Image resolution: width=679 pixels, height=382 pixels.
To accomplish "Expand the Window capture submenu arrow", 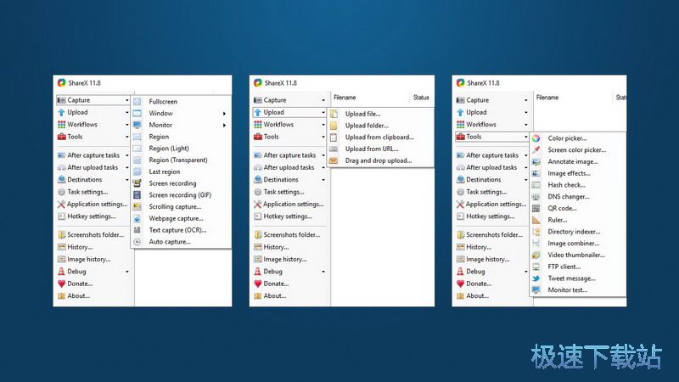I will pos(225,114).
